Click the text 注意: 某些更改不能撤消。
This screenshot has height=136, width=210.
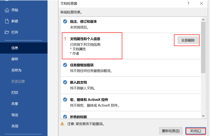click(x=86, y=124)
